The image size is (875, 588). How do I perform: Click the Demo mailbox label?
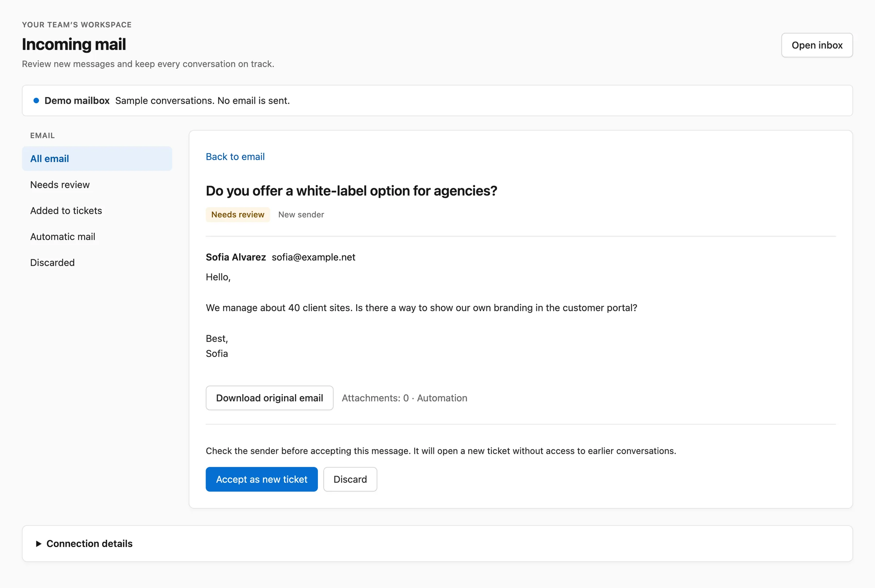point(77,101)
